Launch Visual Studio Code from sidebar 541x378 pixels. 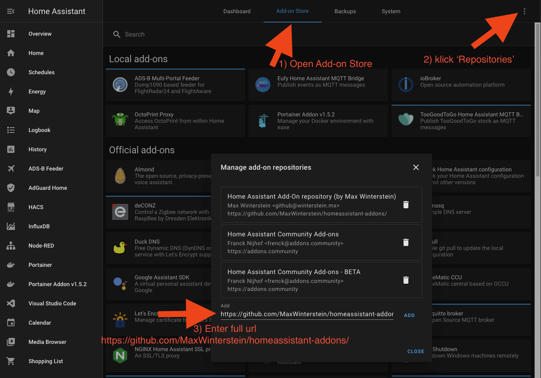pos(52,303)
